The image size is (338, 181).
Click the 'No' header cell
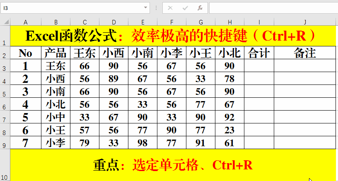(26, 53)
